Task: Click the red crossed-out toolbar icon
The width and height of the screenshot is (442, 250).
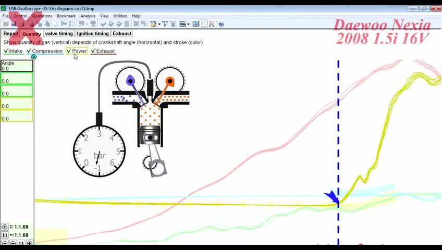Action: pyautogui.click(x=212, y=24)
